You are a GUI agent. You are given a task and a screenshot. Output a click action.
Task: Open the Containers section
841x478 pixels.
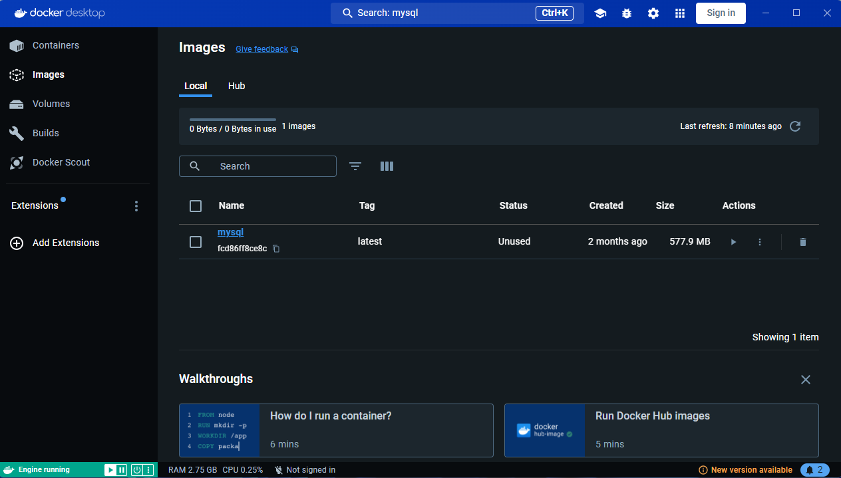[x=56, y=45]
